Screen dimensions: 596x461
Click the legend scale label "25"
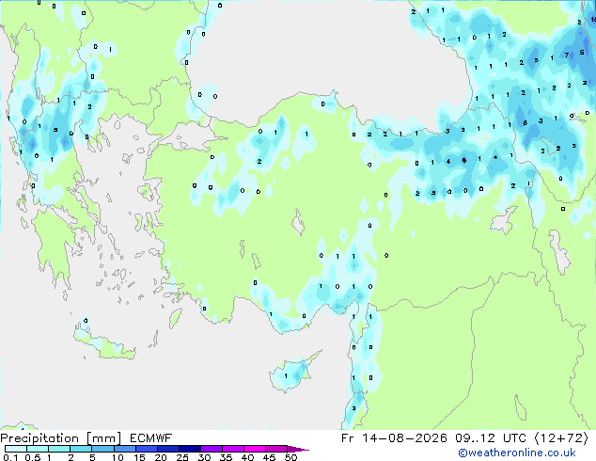(x=182, y=457)
